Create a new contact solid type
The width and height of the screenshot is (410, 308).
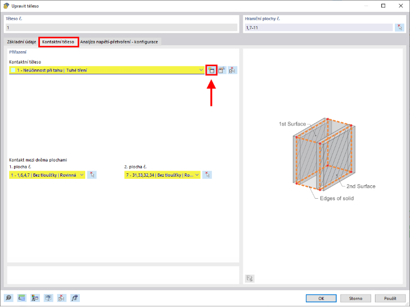[x=211, y=70]
